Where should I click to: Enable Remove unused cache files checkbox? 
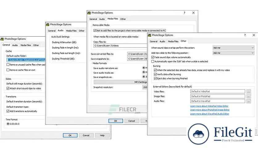click(x=8, y=65)
